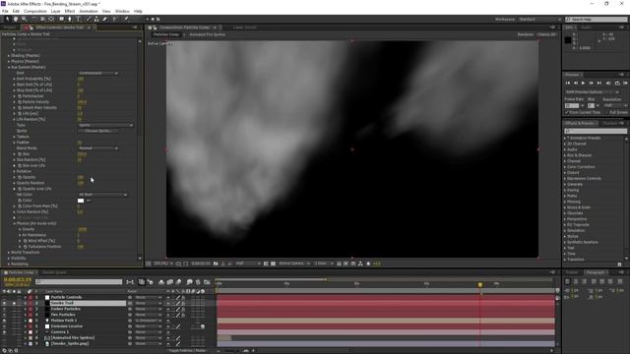Screen dimensions: 630x354
Task: Click the Play button in Preview panel
Action: 584,83
